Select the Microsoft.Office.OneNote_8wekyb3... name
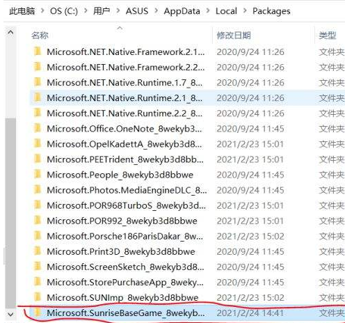 point(125,129)
